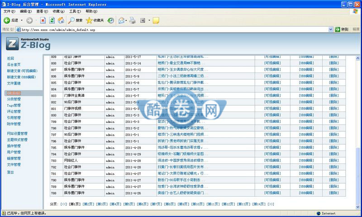This screenshot has width=362, height=217.
Task: Open Tags管理 in the sidebar
Action: 14,105
